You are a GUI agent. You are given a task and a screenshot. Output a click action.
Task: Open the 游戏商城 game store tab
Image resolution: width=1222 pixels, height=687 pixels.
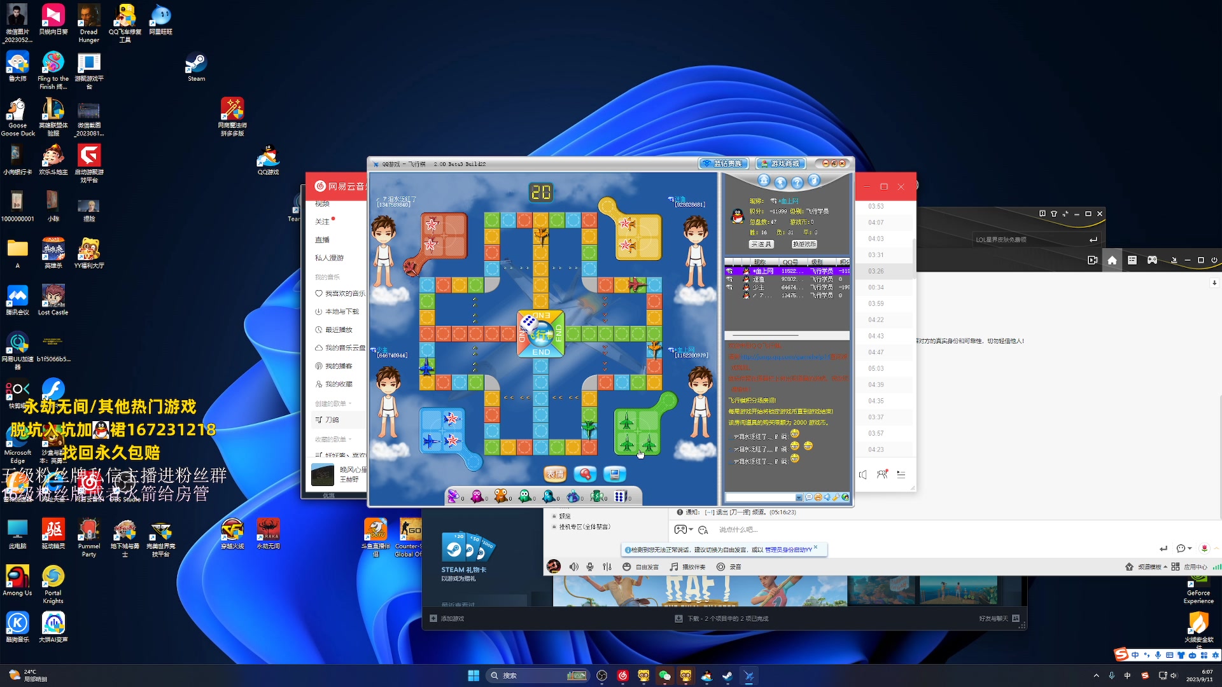click(x=781, y=163)
